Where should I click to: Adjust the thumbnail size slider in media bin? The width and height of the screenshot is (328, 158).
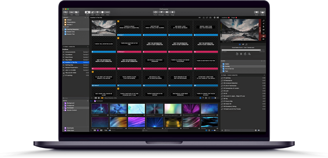click(x=215, y=130)
